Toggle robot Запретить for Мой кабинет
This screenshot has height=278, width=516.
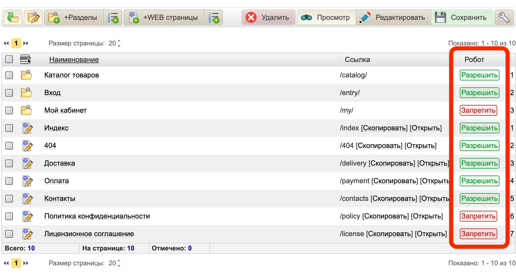[x=478, y=110]
